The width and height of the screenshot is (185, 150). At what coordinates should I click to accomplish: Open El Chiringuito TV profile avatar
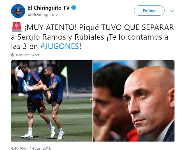point(18,11)
